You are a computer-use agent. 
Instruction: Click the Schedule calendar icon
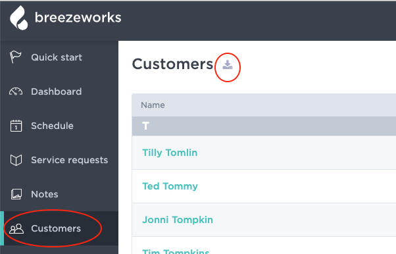click(x=16, y=126)
